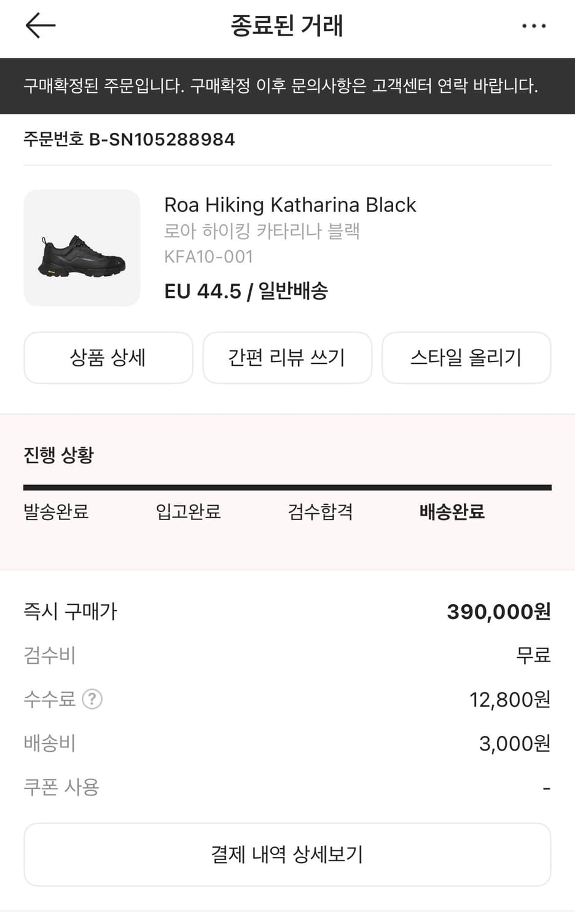The height and width of the screenshot is (922, 575).
Task: Tap the 쿠폰 사용 row
Action: click(x=61, y=787)
